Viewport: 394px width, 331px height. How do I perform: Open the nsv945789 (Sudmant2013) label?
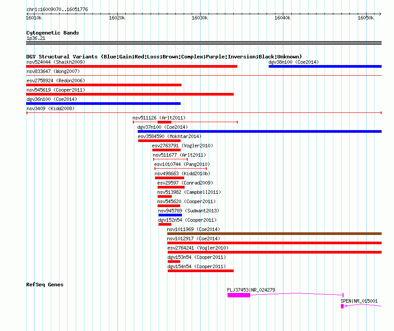[189, 211]
